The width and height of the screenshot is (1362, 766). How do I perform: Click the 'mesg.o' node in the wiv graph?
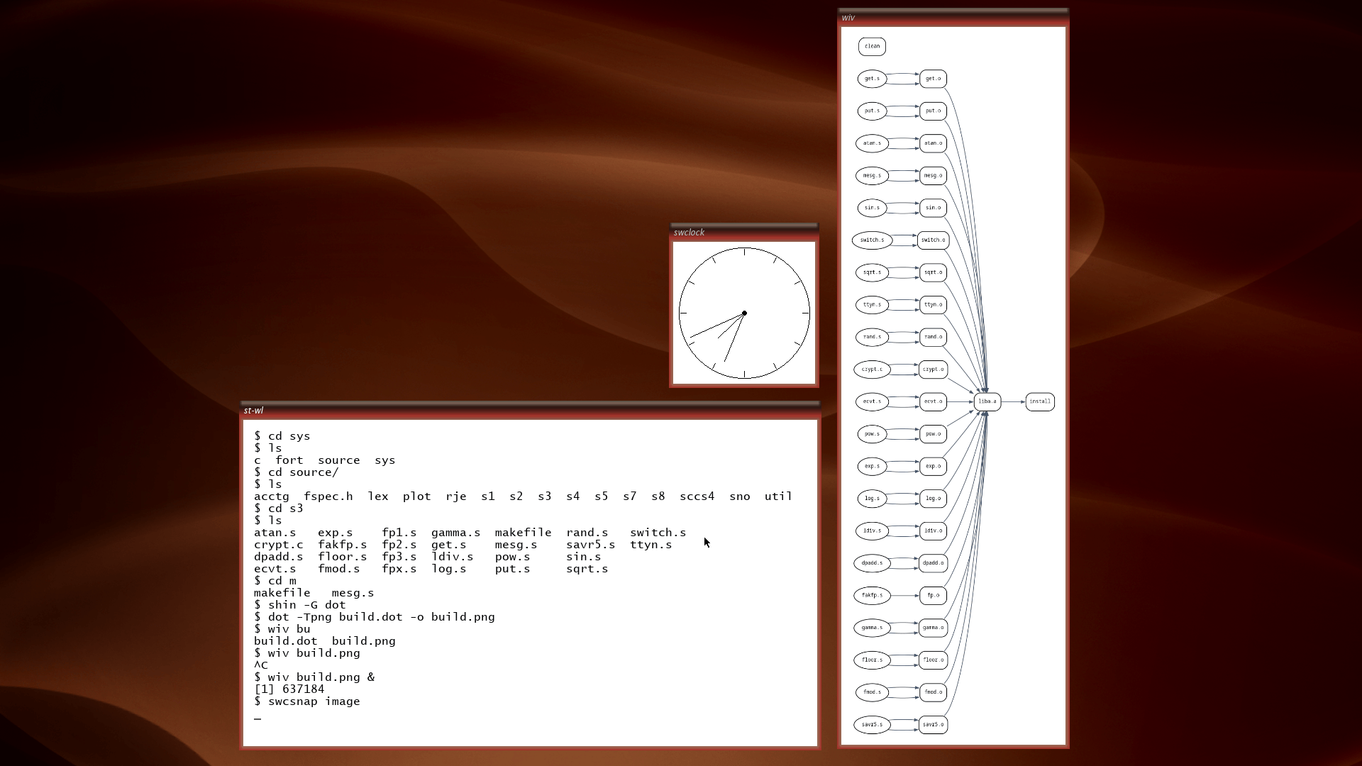click(x=933, y=175)
